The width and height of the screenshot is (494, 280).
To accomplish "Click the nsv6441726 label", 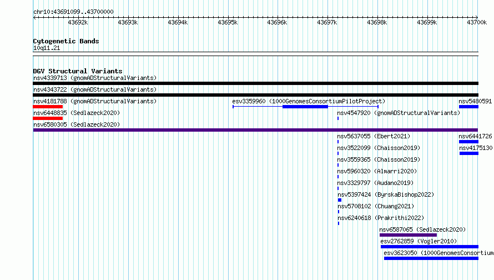I will pyautogui.click(x=475, y=136).
